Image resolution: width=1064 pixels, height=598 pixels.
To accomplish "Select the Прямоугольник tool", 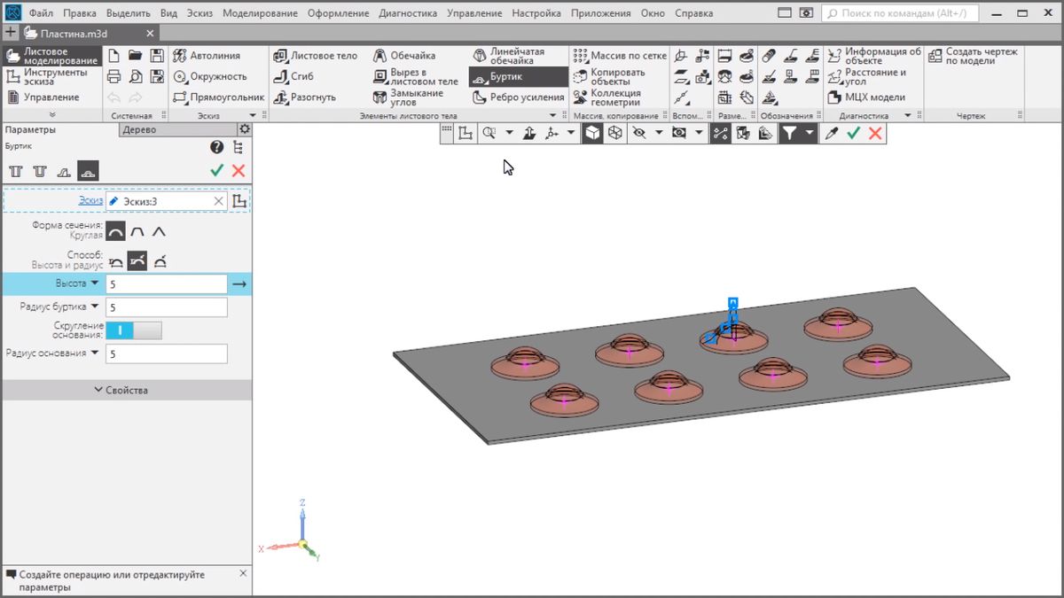I will [218, 97].
